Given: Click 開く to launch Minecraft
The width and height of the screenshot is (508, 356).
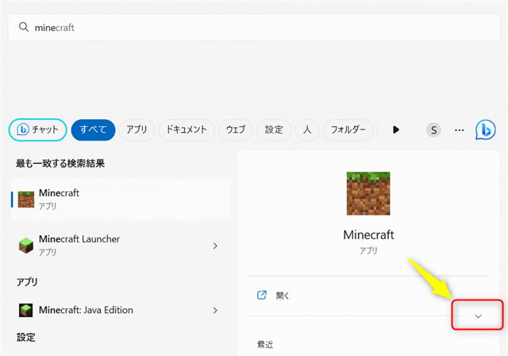Looking at the screenshot, I should point(283,296).
